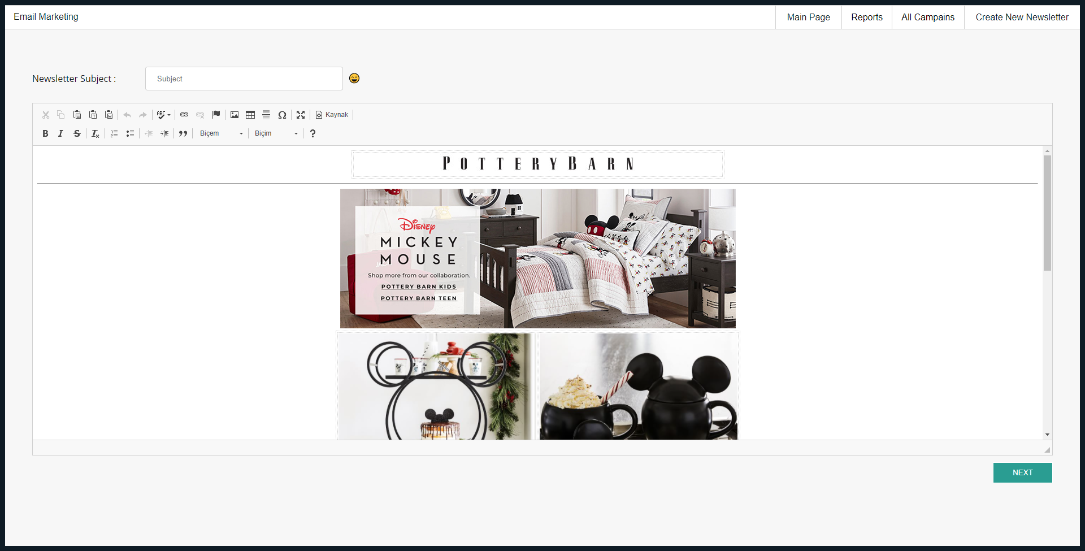
Task: Select Paste as plain text
Action: pyautogui.click(x=93, y=115)
